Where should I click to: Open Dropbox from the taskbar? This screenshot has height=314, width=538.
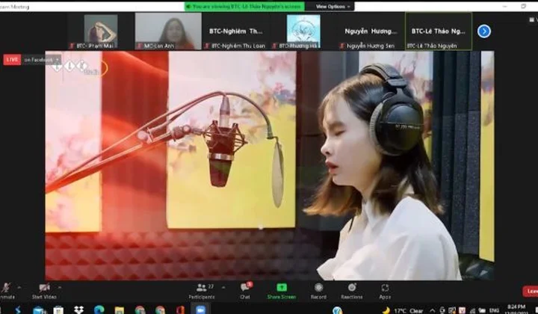pos(79,310)
